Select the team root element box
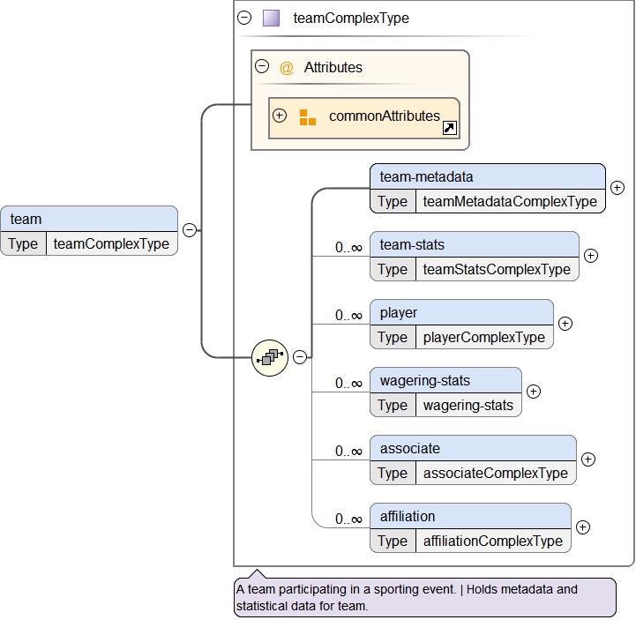This screenshot has width=636, height=620. (x=88, y=219)
